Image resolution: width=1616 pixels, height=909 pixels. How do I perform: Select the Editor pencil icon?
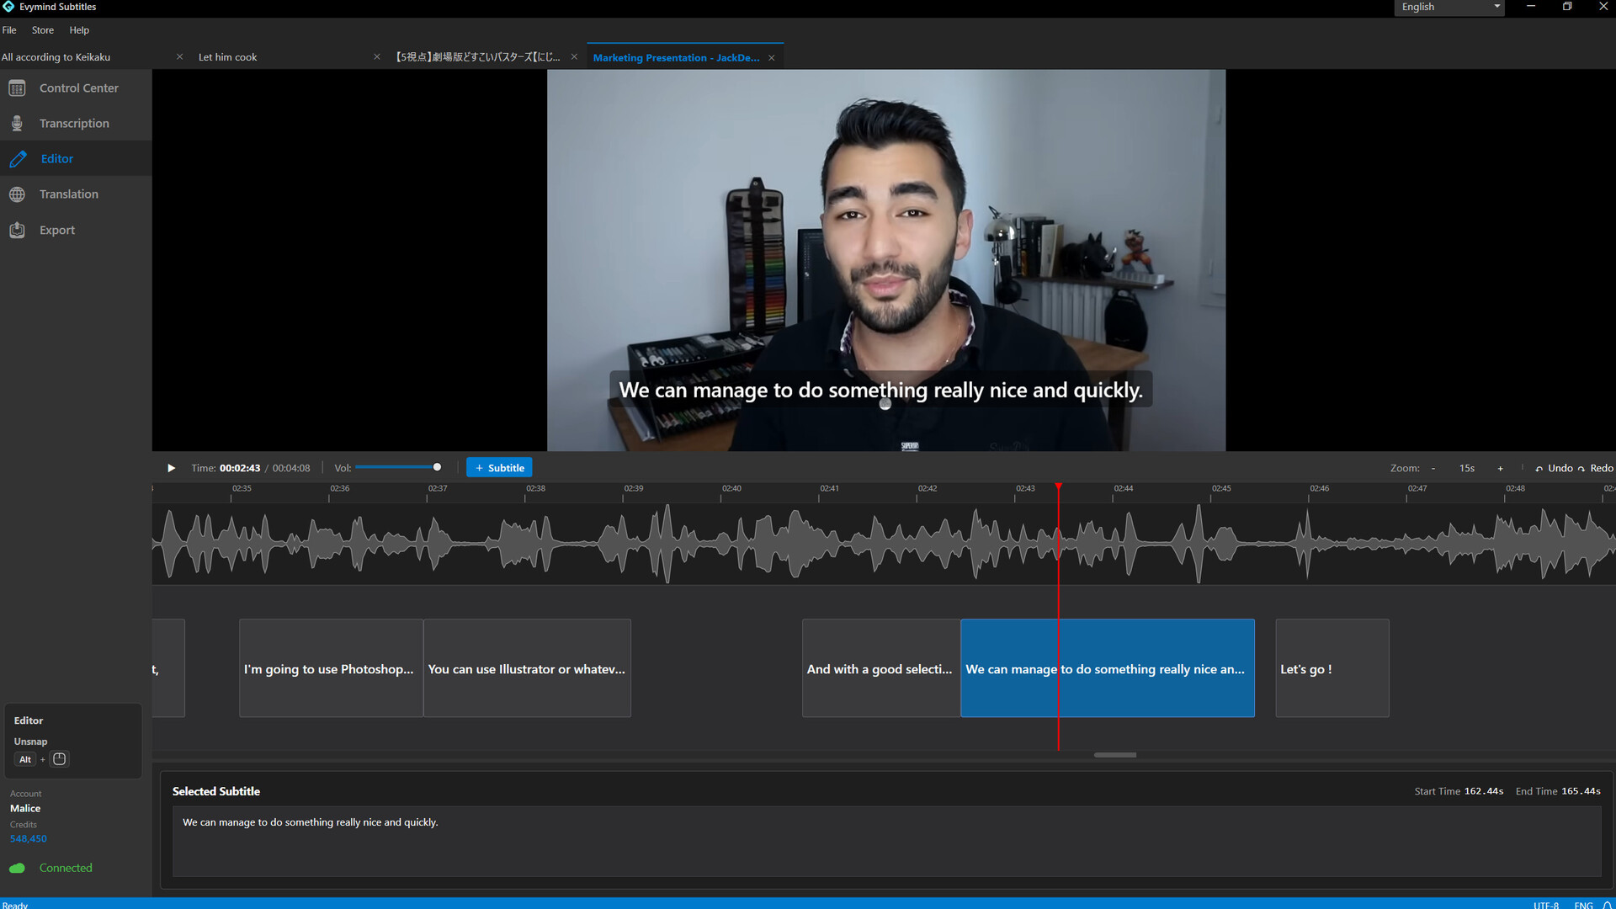point(18,159)
